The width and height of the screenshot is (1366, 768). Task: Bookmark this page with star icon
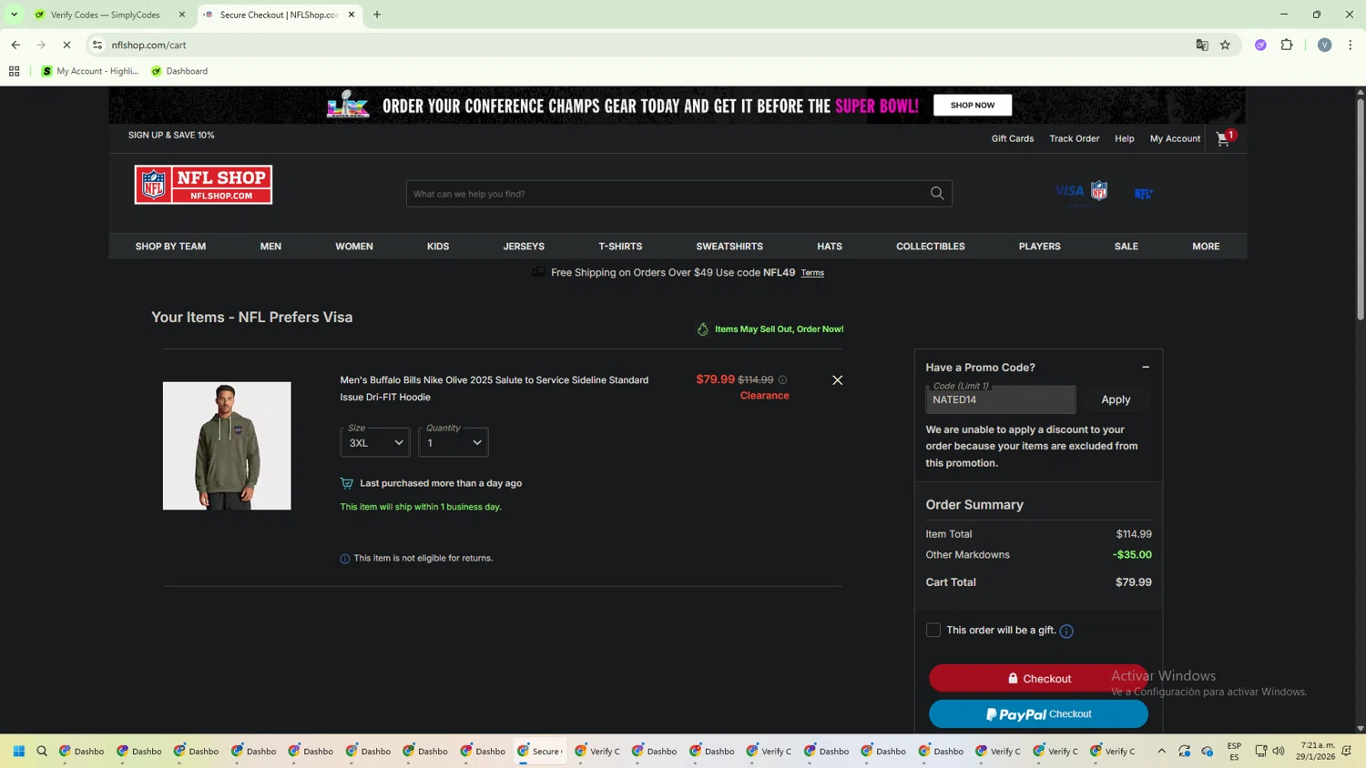tap(1225, 45)
